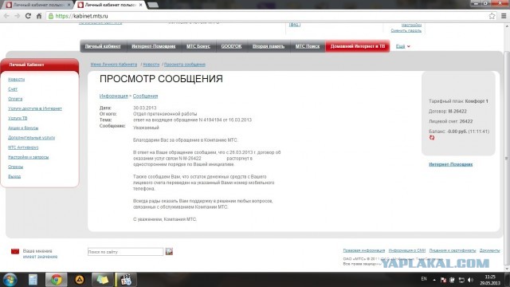Open the Вторая память nav tab

tap(269, 46)
